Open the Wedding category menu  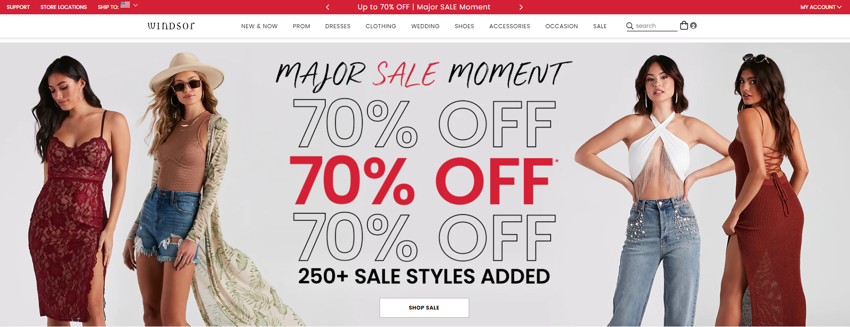(425, 26)
